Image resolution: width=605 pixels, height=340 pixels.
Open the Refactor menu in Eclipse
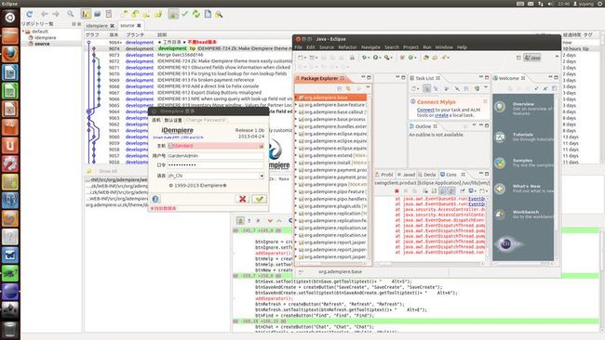347,47
